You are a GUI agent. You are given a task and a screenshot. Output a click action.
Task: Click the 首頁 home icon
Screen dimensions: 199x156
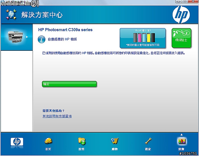pos(48,141)
